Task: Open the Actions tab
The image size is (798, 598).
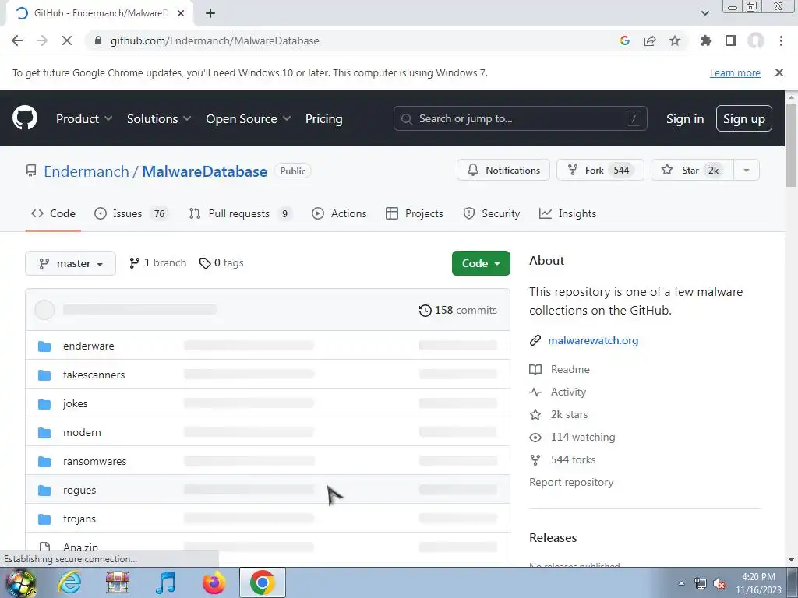Action: [x=339, y=213]
